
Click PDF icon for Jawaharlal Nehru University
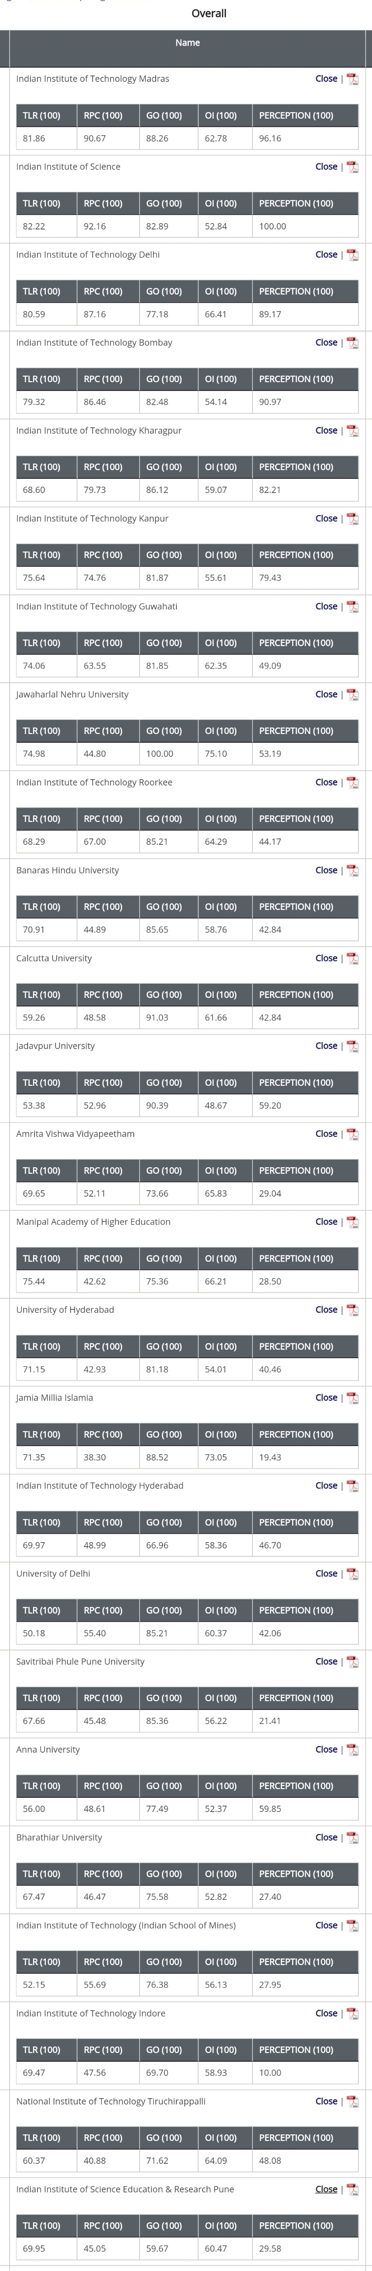(x=352, y=695)
